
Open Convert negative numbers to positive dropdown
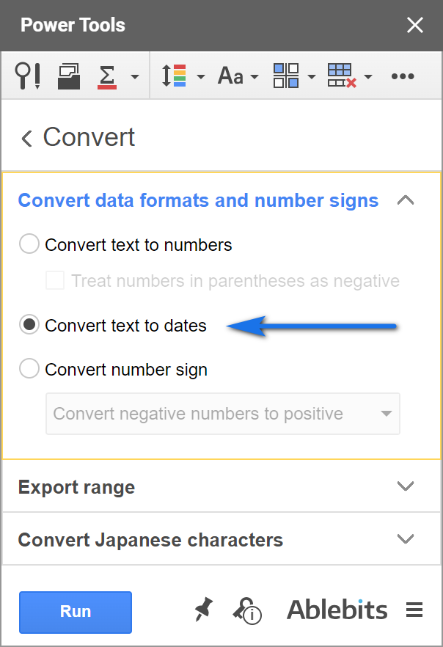[223, 414]
